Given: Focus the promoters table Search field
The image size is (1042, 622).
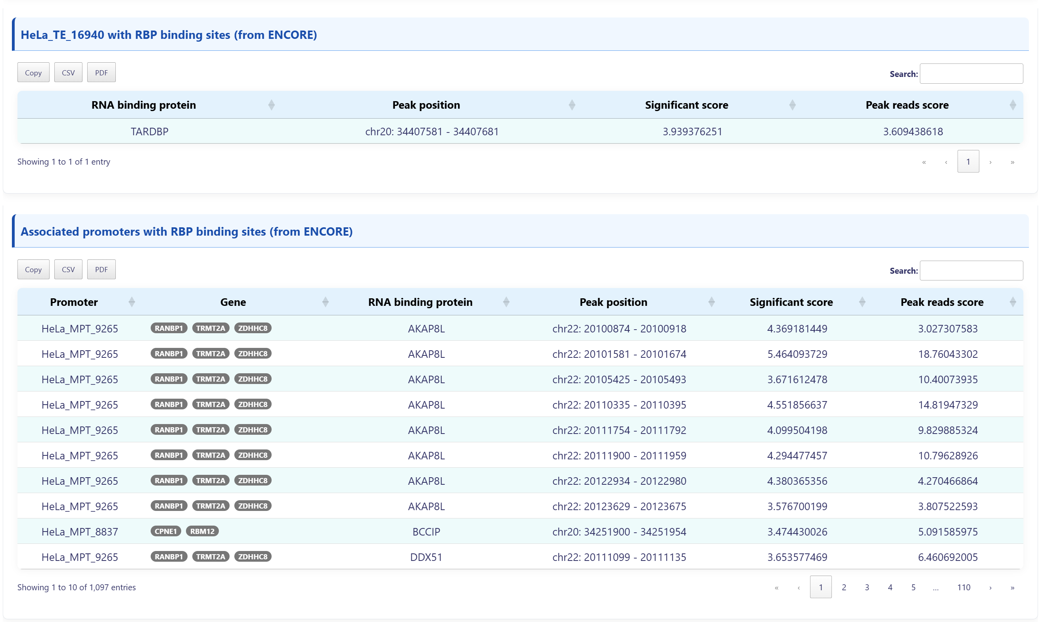Looking at the screenshot, I should [971, 271].
